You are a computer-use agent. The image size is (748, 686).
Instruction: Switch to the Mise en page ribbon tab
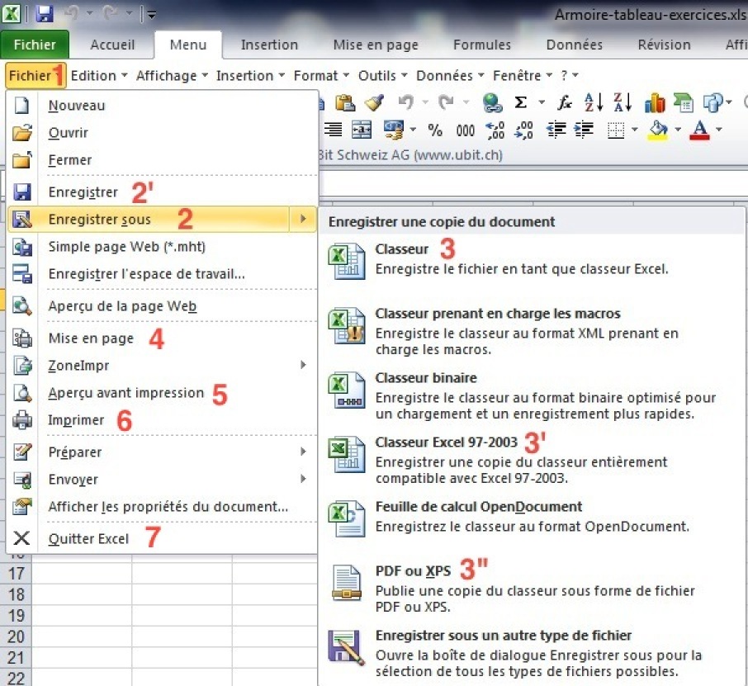pos(376,45)
